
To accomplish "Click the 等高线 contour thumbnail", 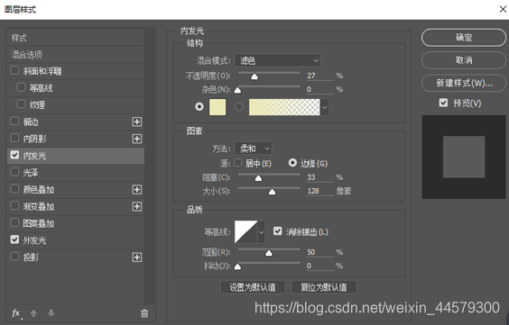I will pyautogui.click(x=246, y=232).
